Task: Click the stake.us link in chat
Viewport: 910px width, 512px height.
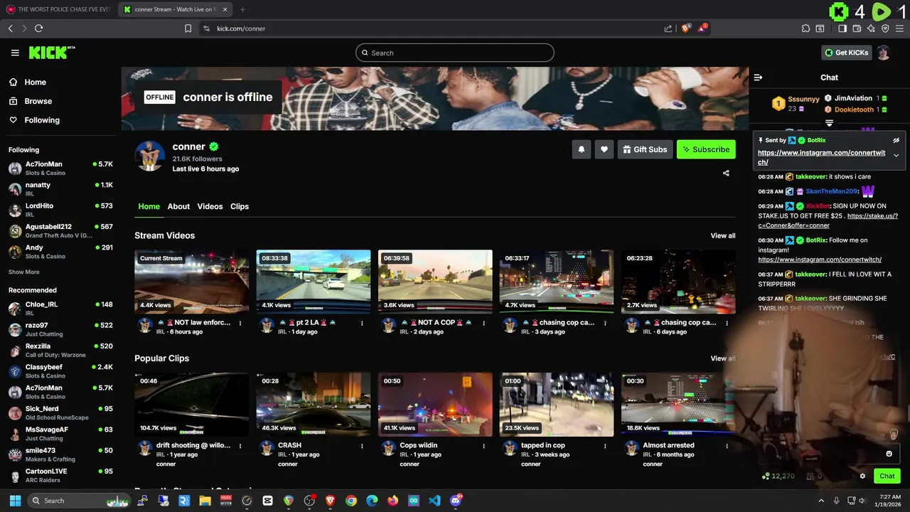Action: 828,220
